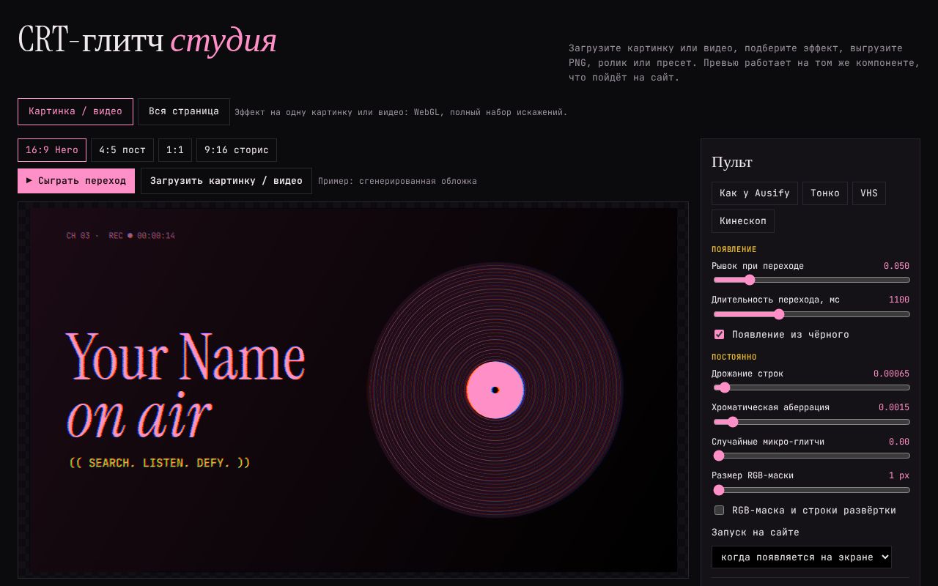Click the ПОСТОЯННО section label
The width and height of the screenshot is (938, 586).
[734, 357]
